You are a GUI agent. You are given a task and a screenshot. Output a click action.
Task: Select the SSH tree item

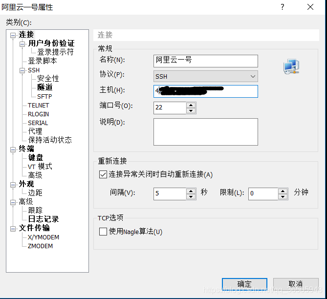tap(34, 70)
